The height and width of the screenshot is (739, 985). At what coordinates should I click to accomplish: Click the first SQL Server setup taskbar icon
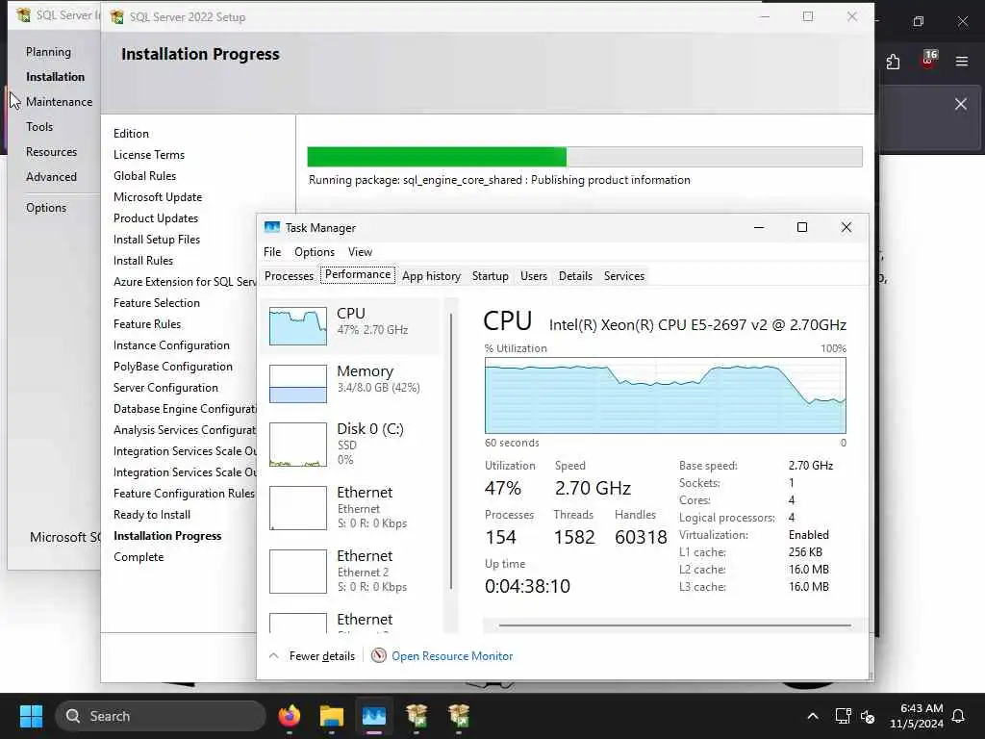click(x=417, y=716)
